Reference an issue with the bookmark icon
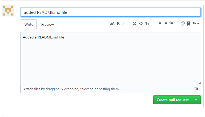 coord(188,24)
